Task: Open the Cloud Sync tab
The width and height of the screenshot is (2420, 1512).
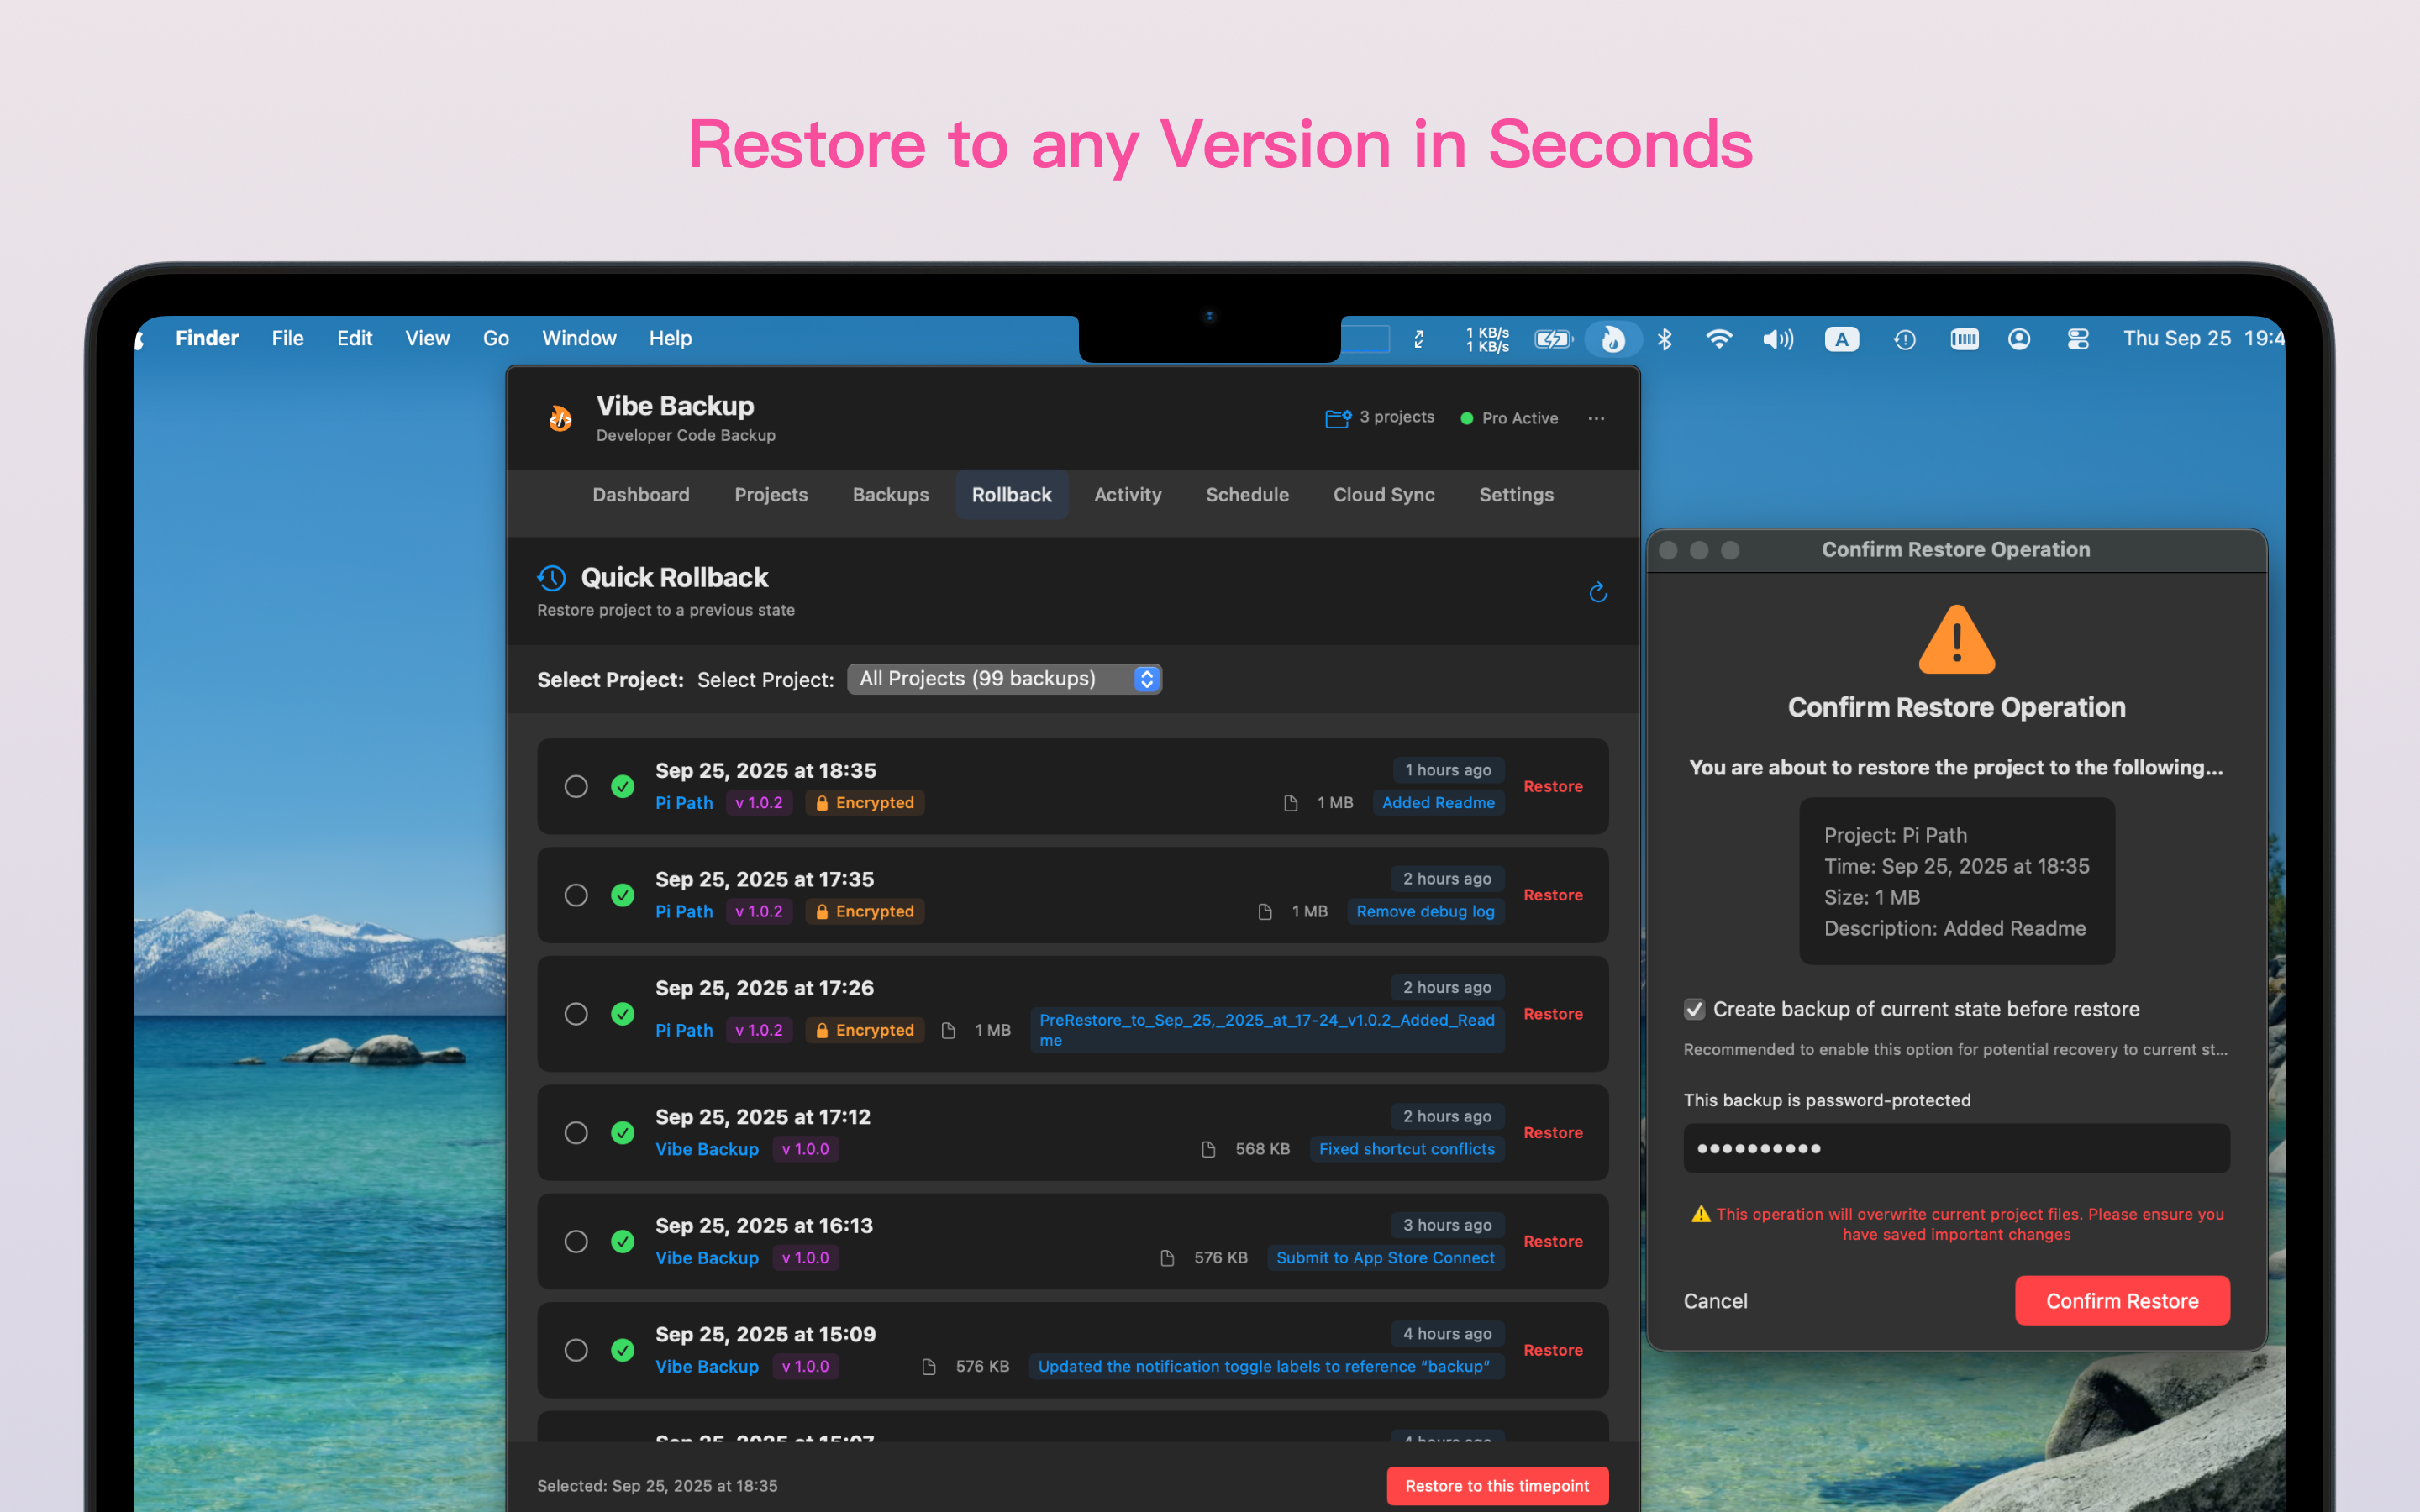Action: click(1384, 494)
